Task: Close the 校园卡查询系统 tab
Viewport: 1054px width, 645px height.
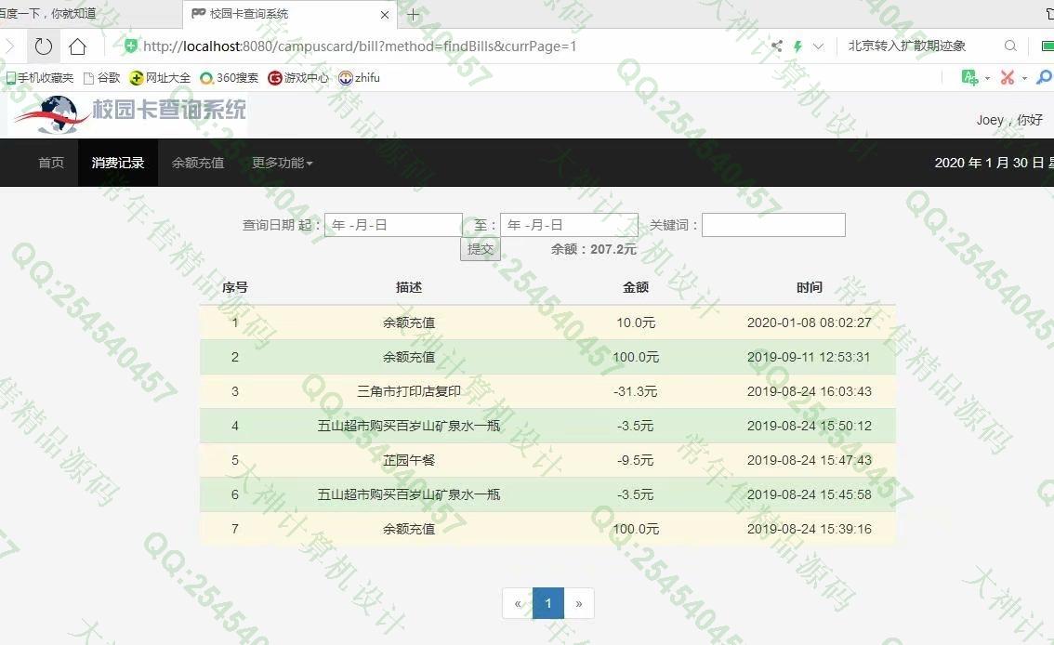Action: click(385, 14)
